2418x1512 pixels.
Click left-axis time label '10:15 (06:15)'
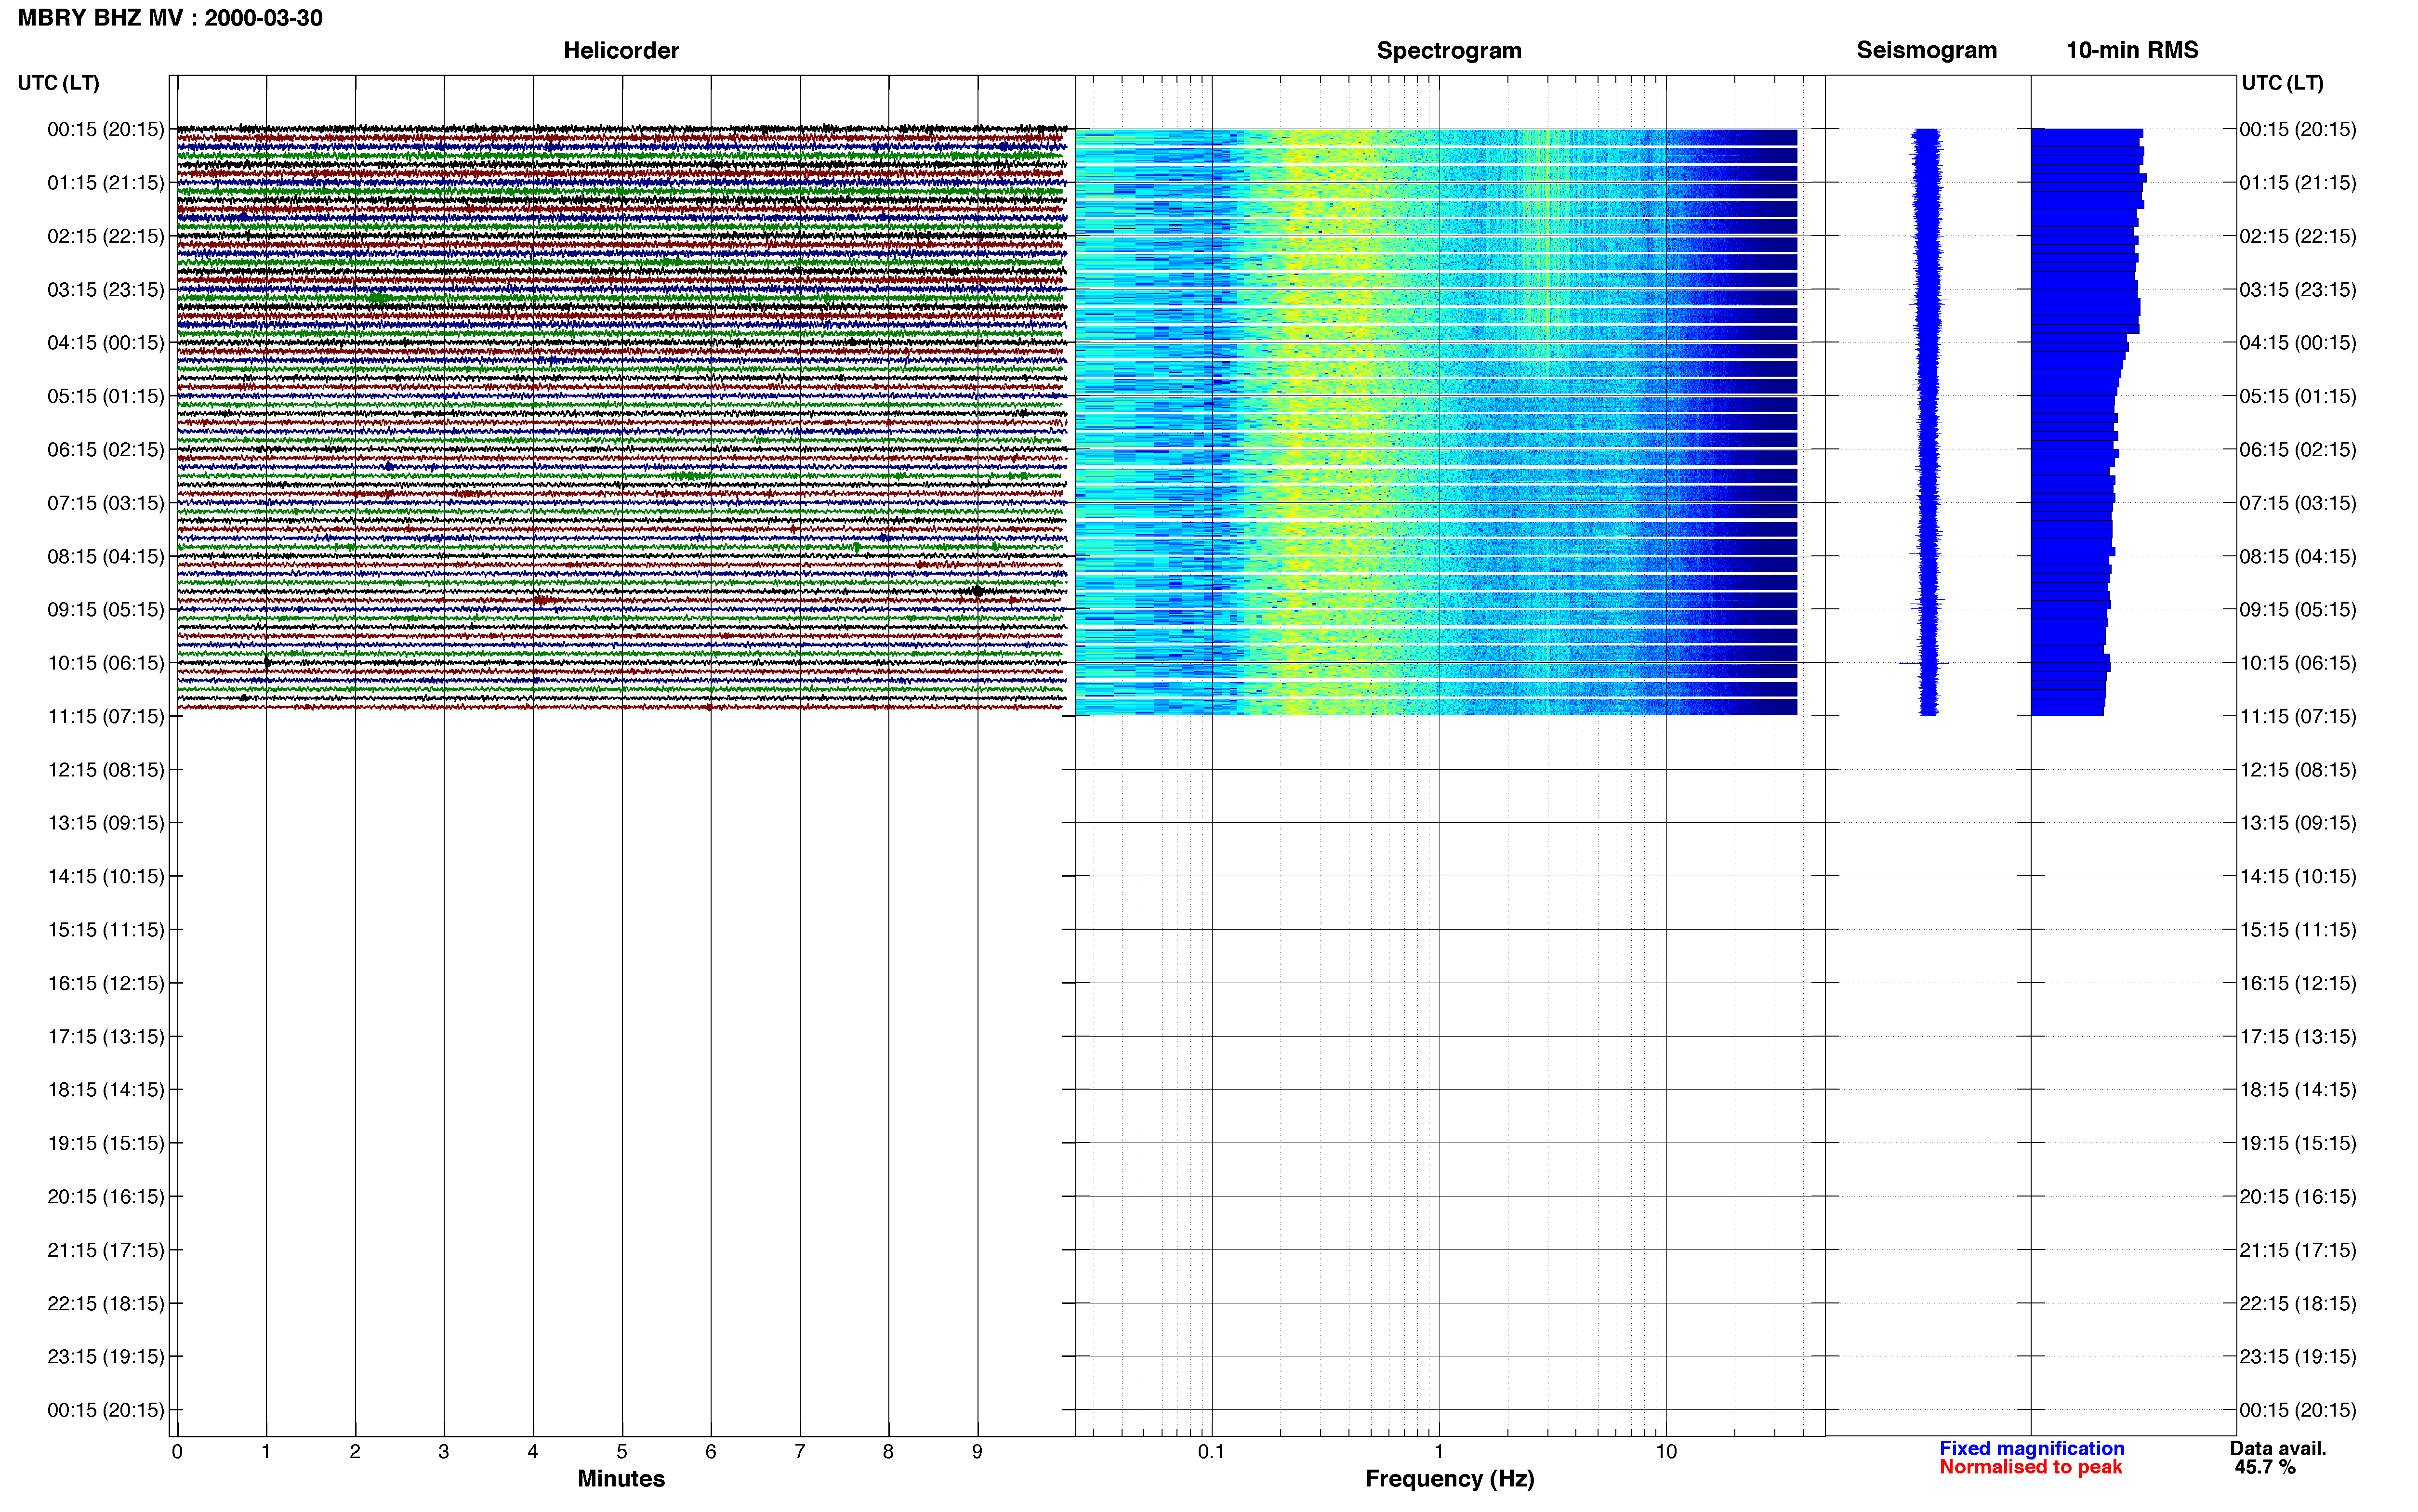pos(106,663)
